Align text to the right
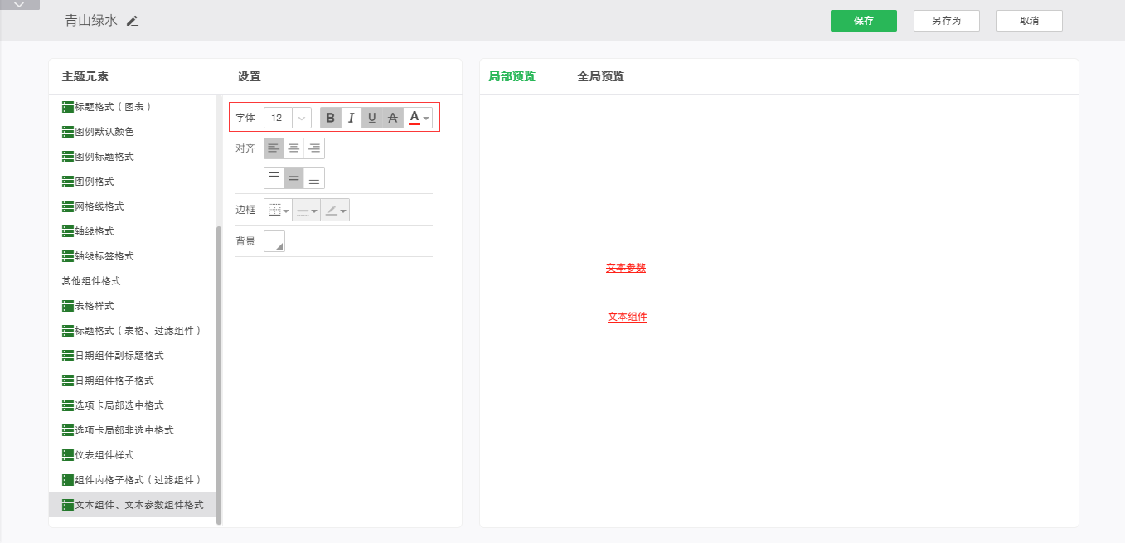 click(314, 148)
